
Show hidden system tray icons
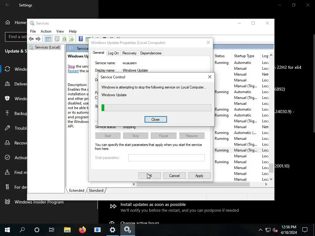260,230
